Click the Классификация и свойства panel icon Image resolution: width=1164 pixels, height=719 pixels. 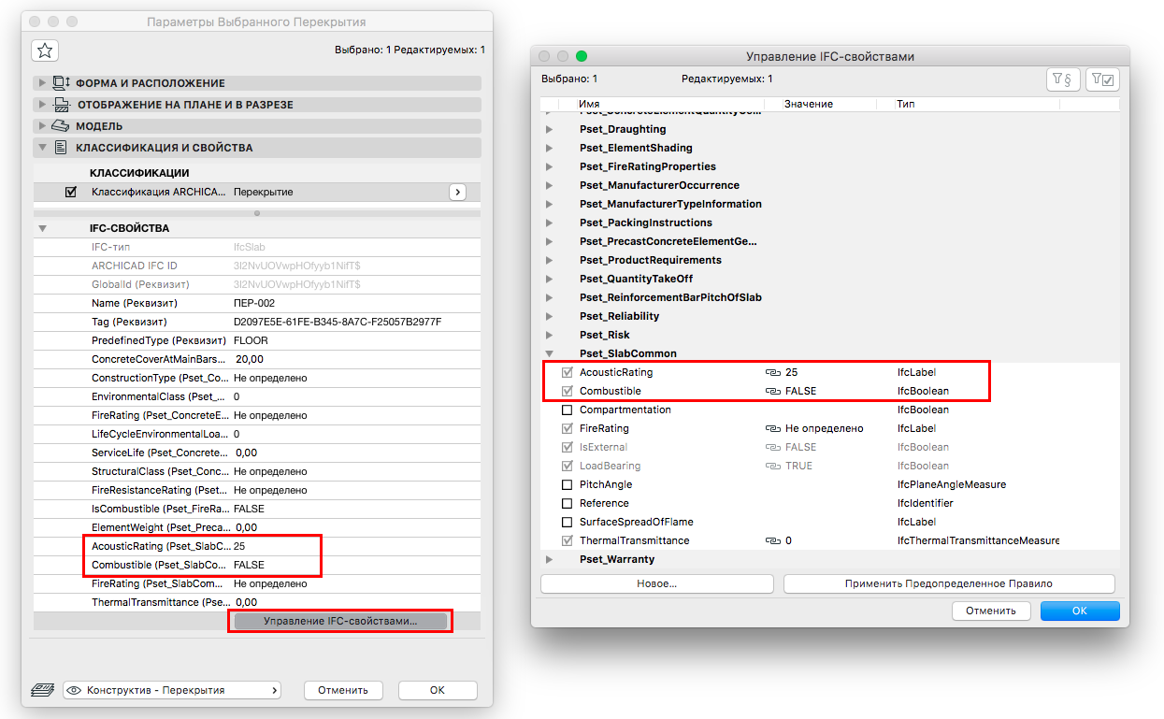(x=61, y=148)
